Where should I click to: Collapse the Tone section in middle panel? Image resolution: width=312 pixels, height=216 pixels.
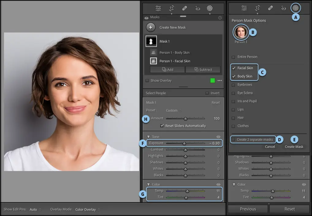(148, 137)
